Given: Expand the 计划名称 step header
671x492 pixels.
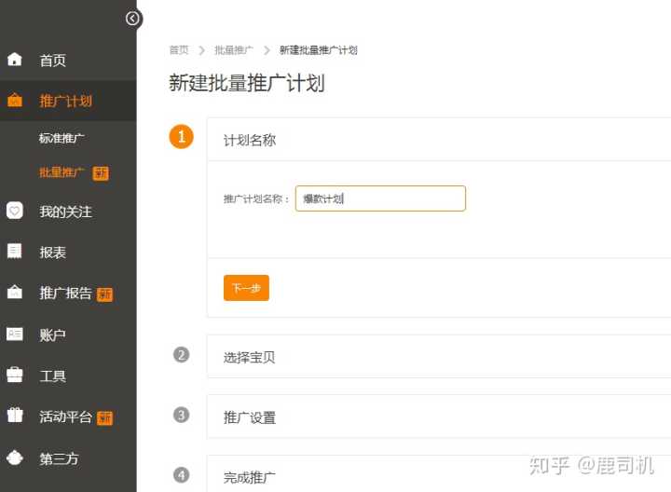Looking at the screenshot, I should point(439,140).
